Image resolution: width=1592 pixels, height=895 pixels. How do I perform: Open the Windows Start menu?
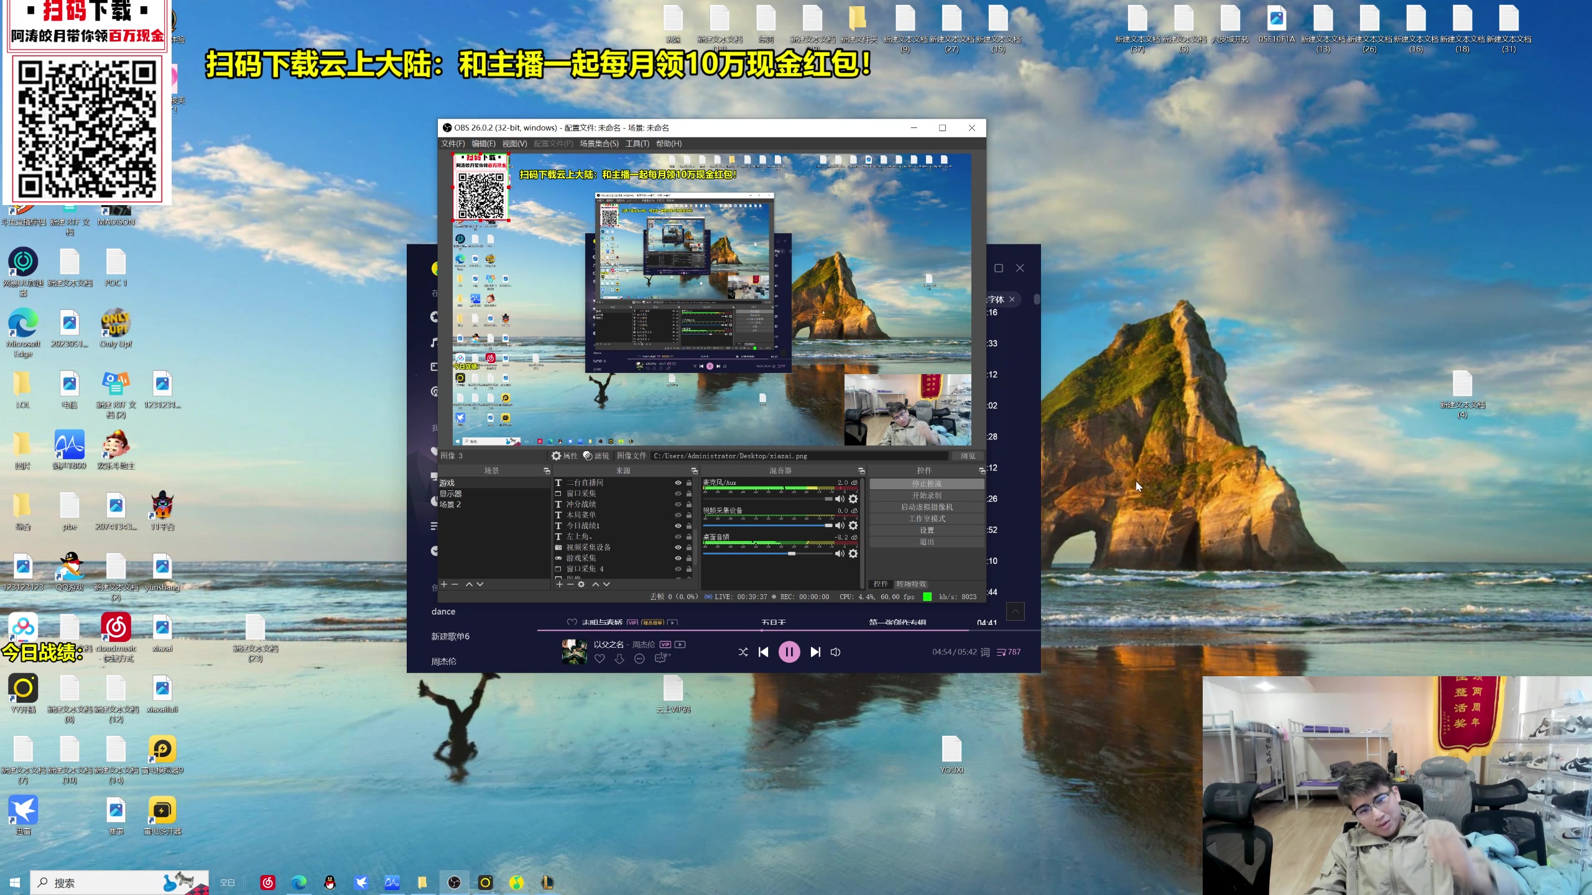[x=15, y=883]
